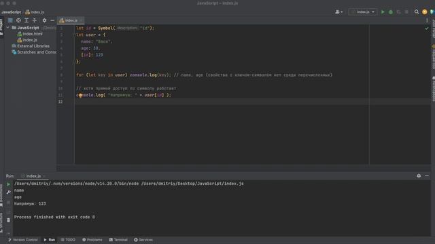Click the wrench icon in Run panel

tap(8, 192)
